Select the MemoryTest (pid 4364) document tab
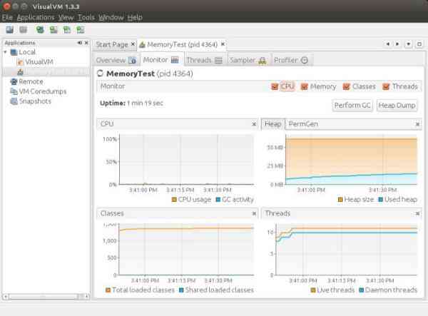 [x=182, y=44]
